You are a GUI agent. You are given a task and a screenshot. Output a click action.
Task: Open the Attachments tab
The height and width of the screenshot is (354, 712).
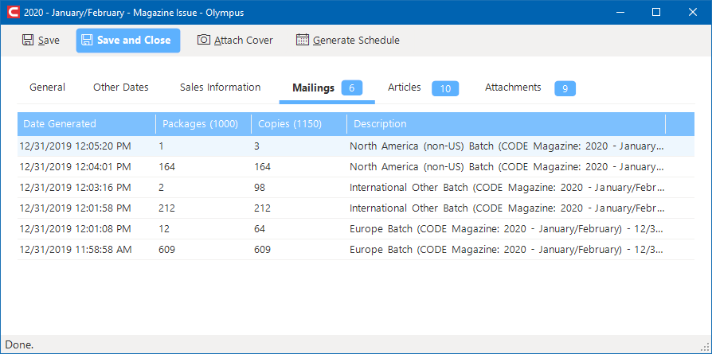pyautogui.click(x=513, y=88)
